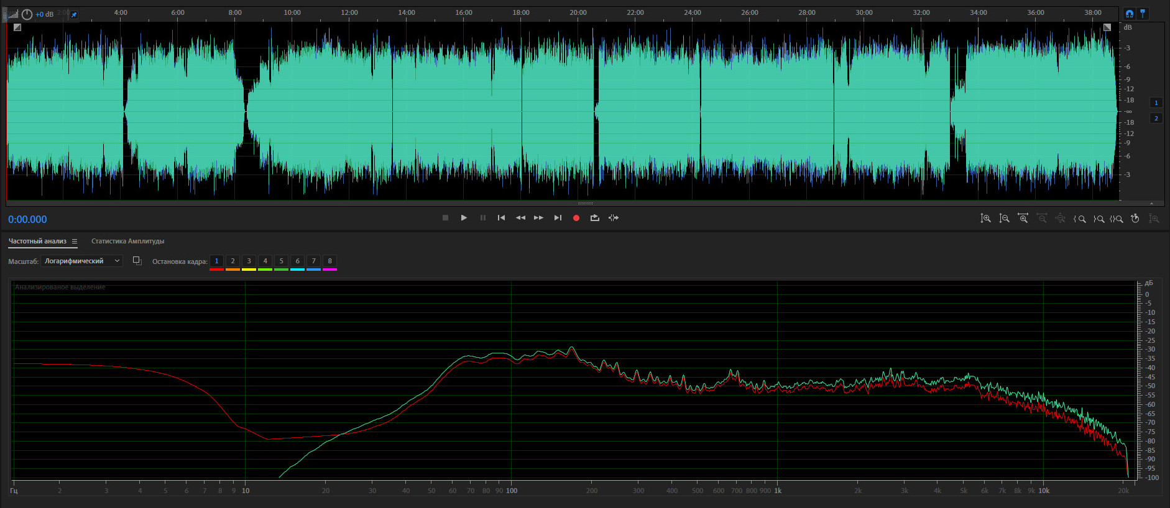The image size is (1170, 508).
Task: Click the 1k label on the frequency axis
Action: 778,491
